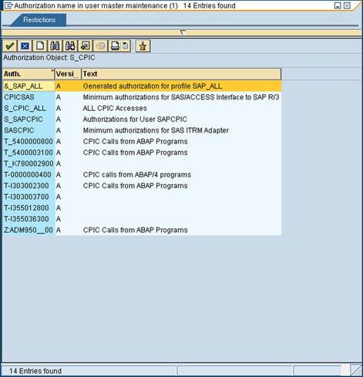Click 'CPIC calls from ABAP/4 programs' text
Screen dimensions: 363x377
pyautogui.click(x=137, y=174)
